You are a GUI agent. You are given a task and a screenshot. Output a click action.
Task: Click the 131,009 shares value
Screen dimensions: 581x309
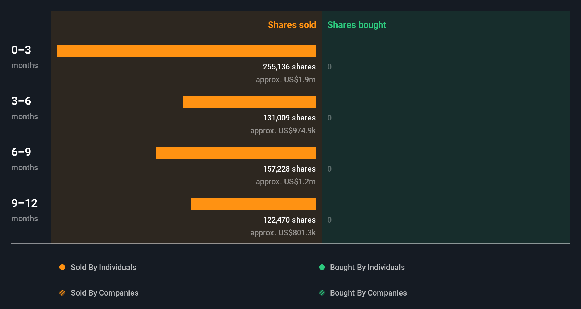[x=289, y=118]
